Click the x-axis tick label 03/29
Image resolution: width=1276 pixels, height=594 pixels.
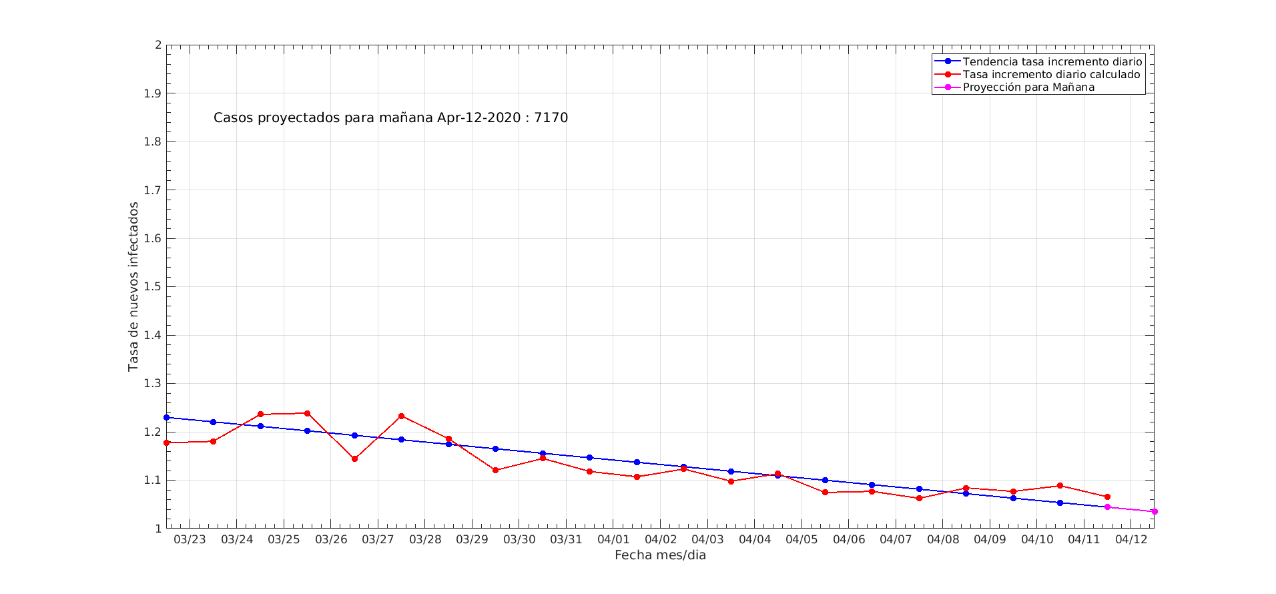(472, 539)
